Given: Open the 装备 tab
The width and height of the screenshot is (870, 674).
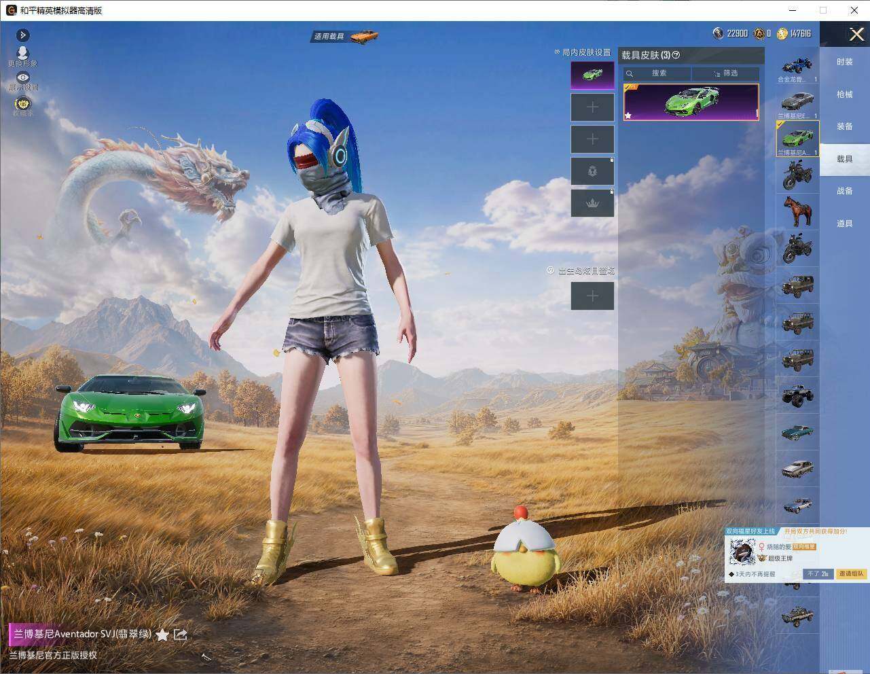Looking at the screenshot, I should pyautogui.click(x=844, y=126).
